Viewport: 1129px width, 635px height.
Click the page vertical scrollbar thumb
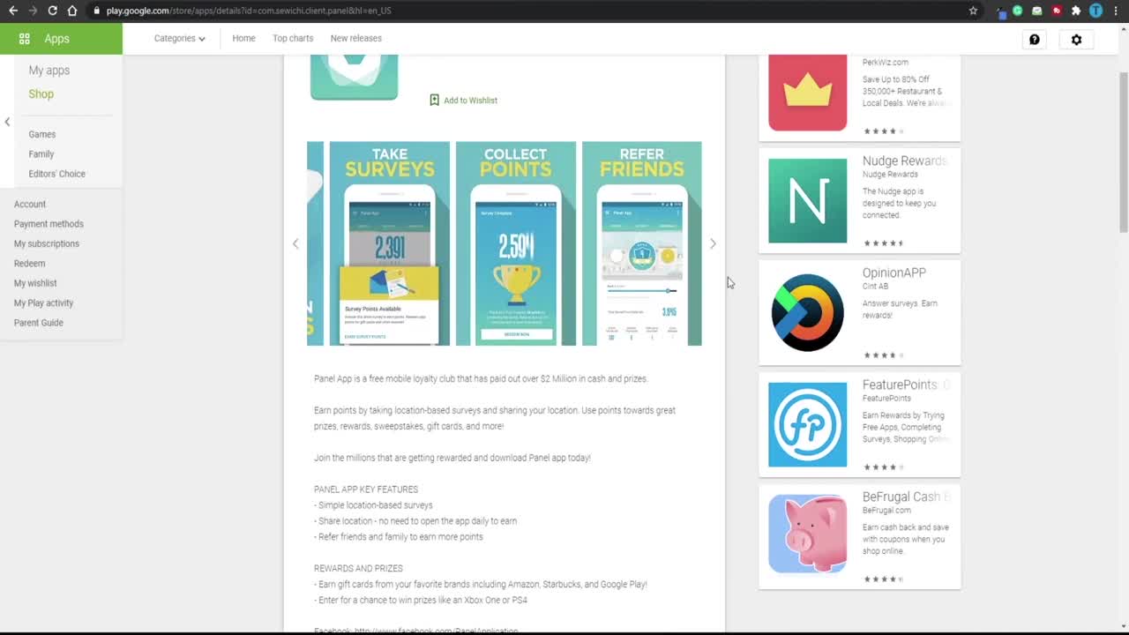(x=1123, y=152)
